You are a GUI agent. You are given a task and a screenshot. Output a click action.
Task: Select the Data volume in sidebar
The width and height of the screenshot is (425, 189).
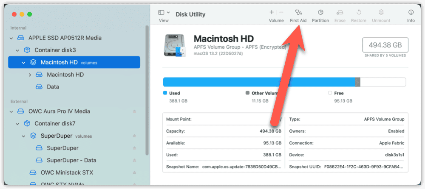(x=53, y=87)
